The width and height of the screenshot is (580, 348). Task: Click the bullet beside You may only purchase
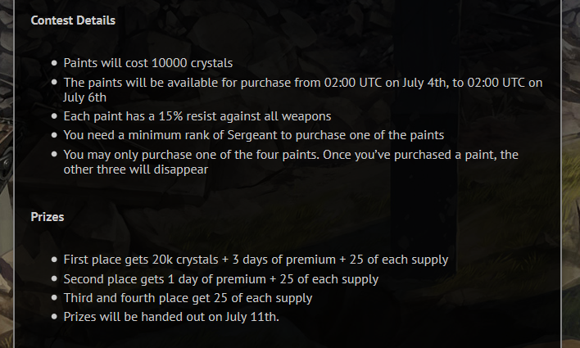point(54,155)
